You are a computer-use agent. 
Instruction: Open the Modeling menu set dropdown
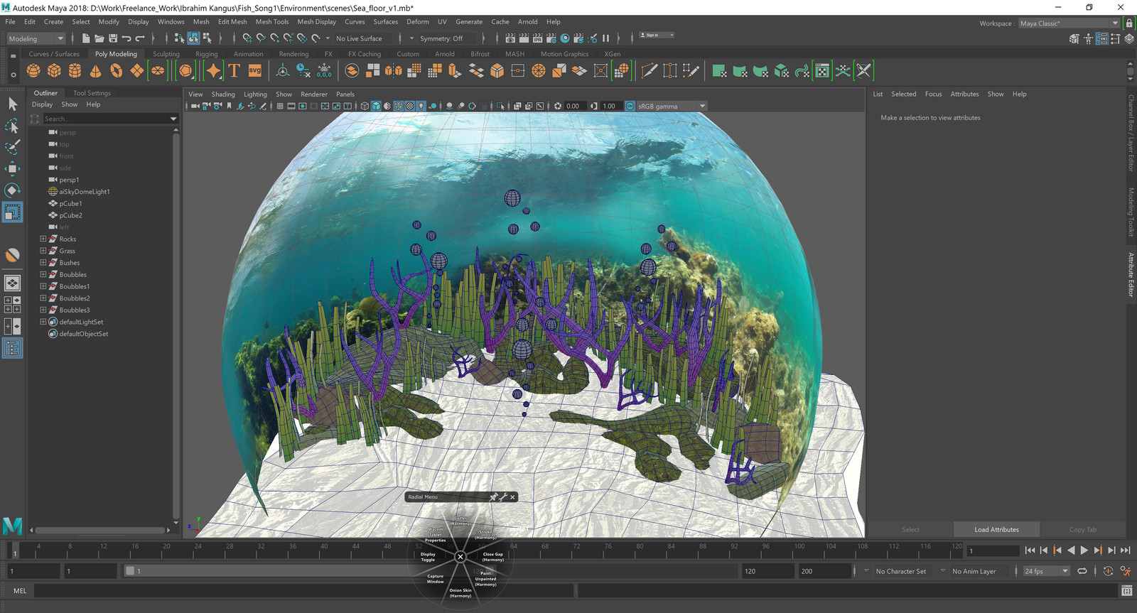coord(36,38)
